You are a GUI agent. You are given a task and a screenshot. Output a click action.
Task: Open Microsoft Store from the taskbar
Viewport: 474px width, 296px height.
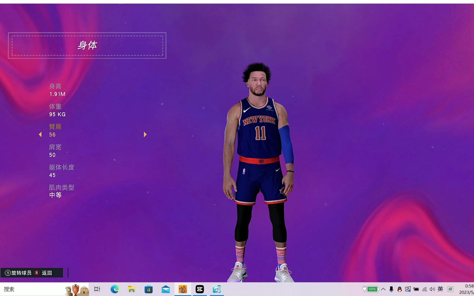(148, 289)
